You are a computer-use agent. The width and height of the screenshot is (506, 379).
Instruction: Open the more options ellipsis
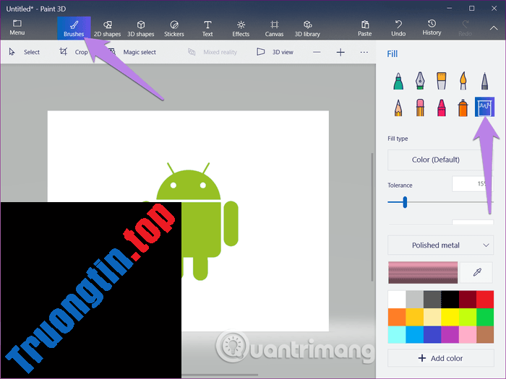point(364,52)
